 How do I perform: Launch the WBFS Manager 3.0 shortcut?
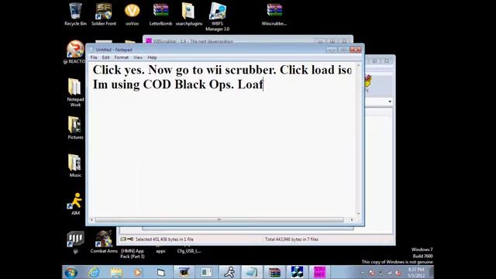[x=217, y=17]
